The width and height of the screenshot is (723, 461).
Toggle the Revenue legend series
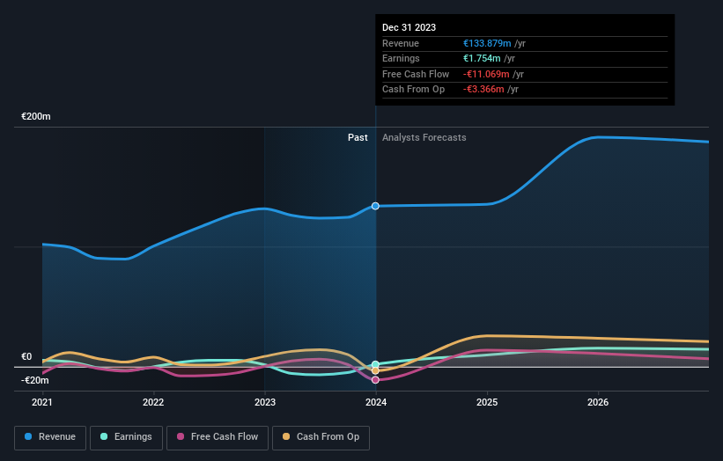50,437
